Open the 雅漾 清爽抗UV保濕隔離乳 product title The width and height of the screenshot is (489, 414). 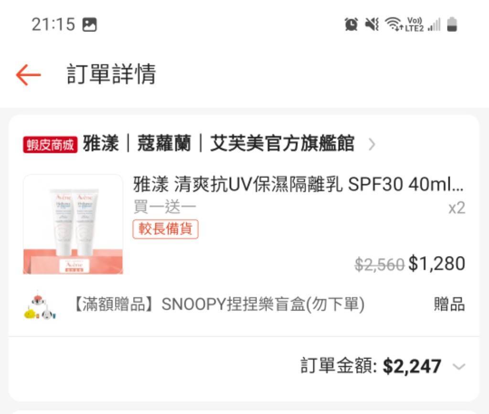click(298, 184)
